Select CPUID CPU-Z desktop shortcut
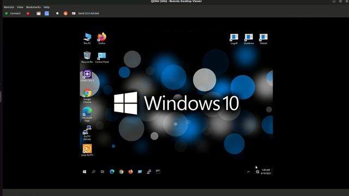Image resolution: width=349 pixels, height=196 pixels. [x=87, y=76]
